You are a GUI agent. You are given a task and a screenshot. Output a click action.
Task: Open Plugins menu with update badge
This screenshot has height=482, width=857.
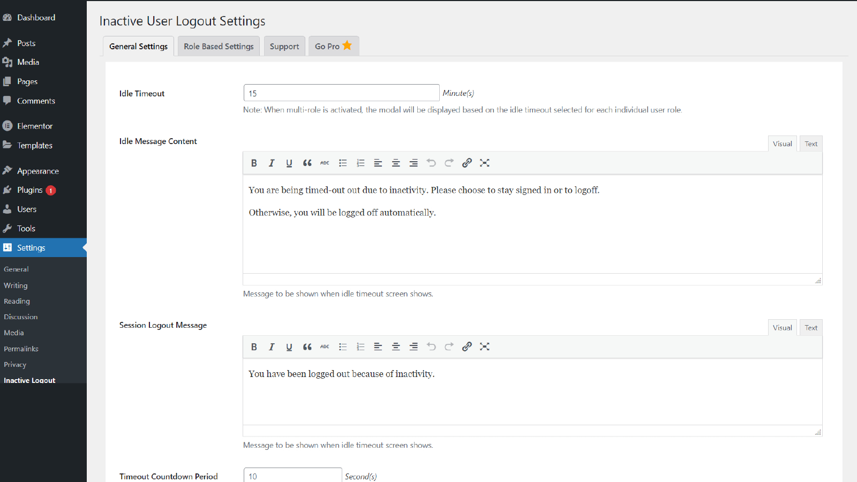point(43,190)
